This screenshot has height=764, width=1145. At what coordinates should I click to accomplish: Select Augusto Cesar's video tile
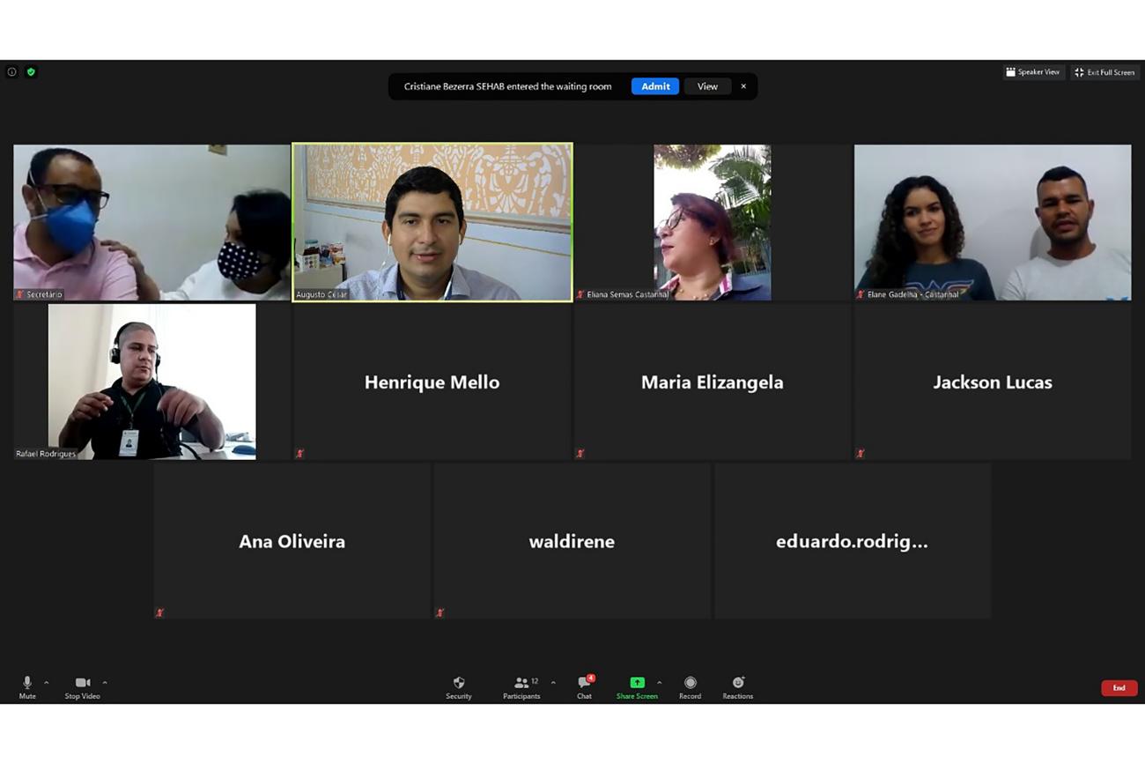pyautogui.click(x=432, y=222)
